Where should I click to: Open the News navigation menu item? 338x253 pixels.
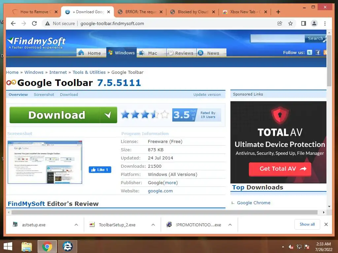coord(212,53)
